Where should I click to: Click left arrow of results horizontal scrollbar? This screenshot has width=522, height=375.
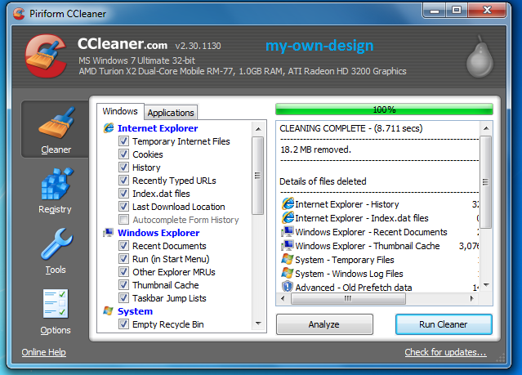[283, 298]
